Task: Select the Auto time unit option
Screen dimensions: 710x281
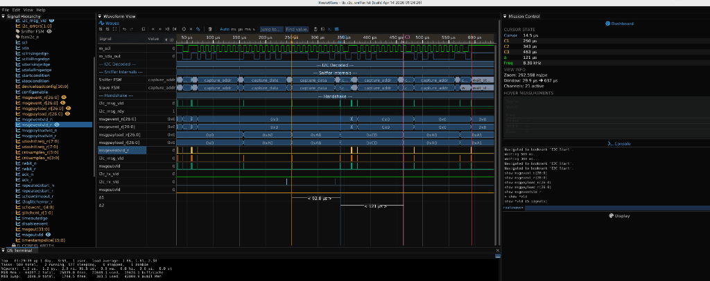Action: point(225,29)
